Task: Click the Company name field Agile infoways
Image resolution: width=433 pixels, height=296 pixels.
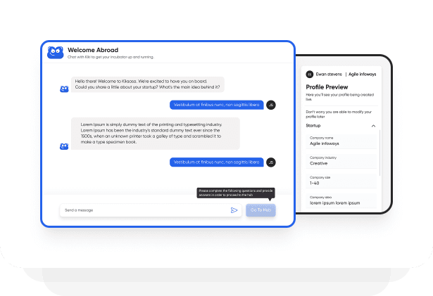Action: (x=341, y=141)
